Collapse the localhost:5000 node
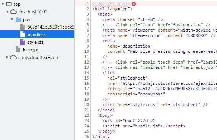 pos(8,12)
